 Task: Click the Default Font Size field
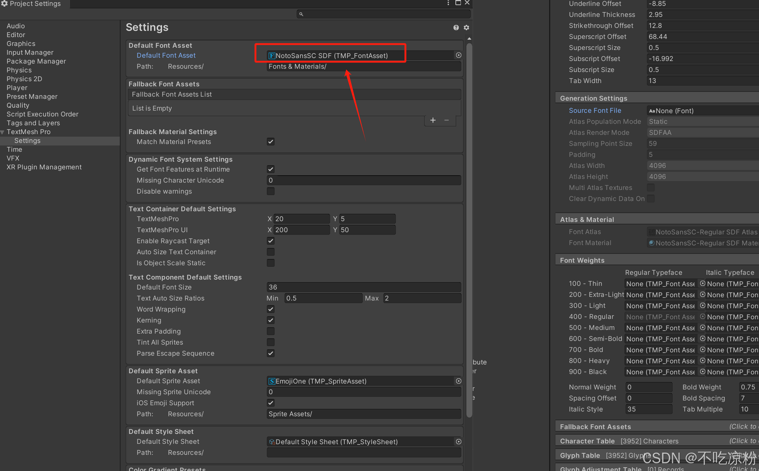(363, 287)
